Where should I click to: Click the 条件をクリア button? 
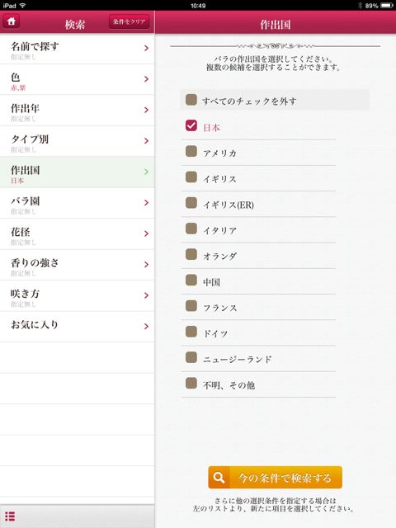[130, 21]
